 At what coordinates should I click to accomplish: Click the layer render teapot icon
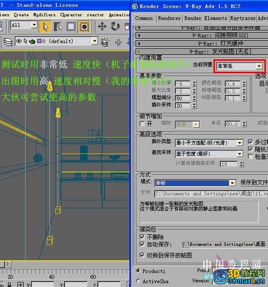click(x=32, y=42)
